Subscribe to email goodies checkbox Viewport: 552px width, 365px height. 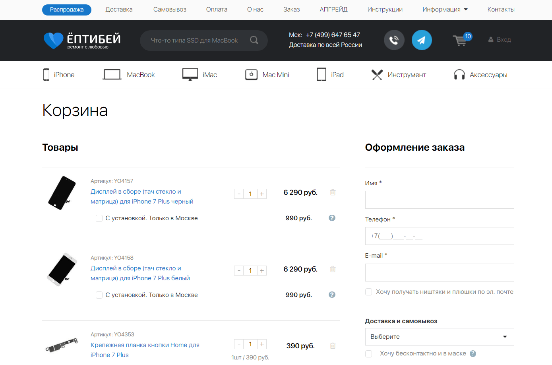point(369,292)
